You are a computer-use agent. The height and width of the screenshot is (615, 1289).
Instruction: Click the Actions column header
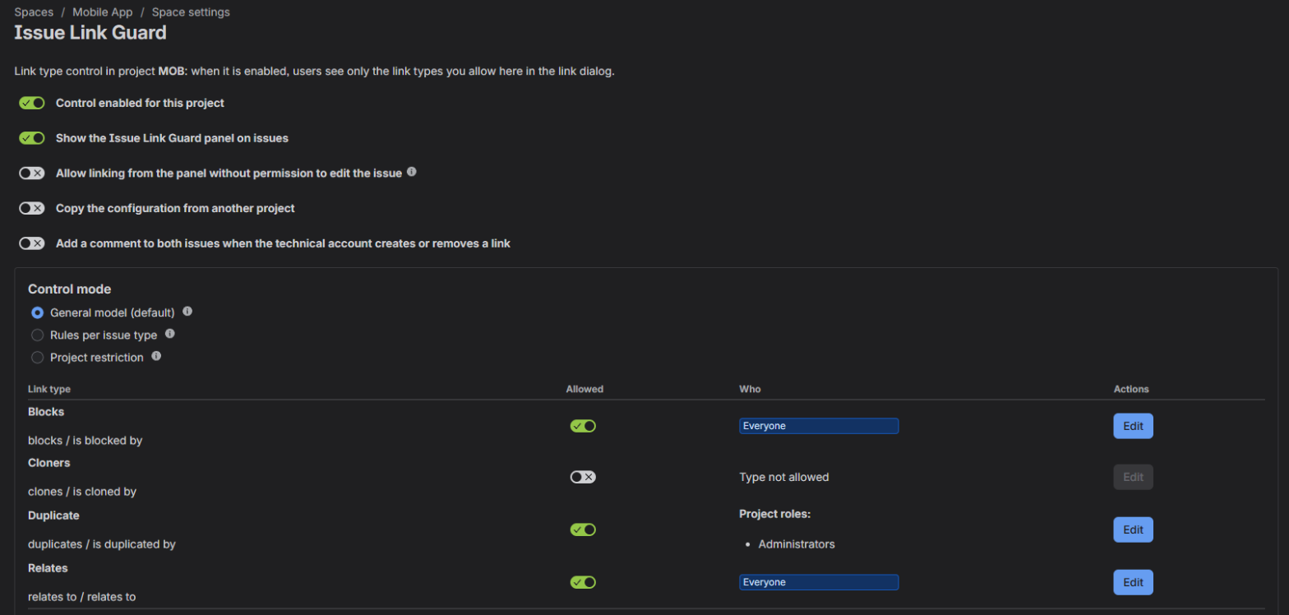pyautogui.click(x=1131, y=389)
